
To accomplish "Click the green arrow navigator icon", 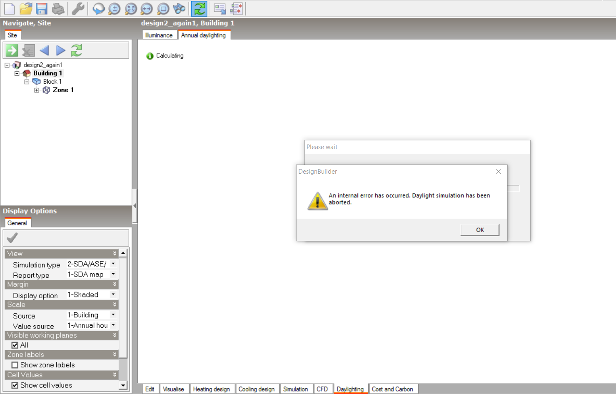I will [x=12, y=50].
